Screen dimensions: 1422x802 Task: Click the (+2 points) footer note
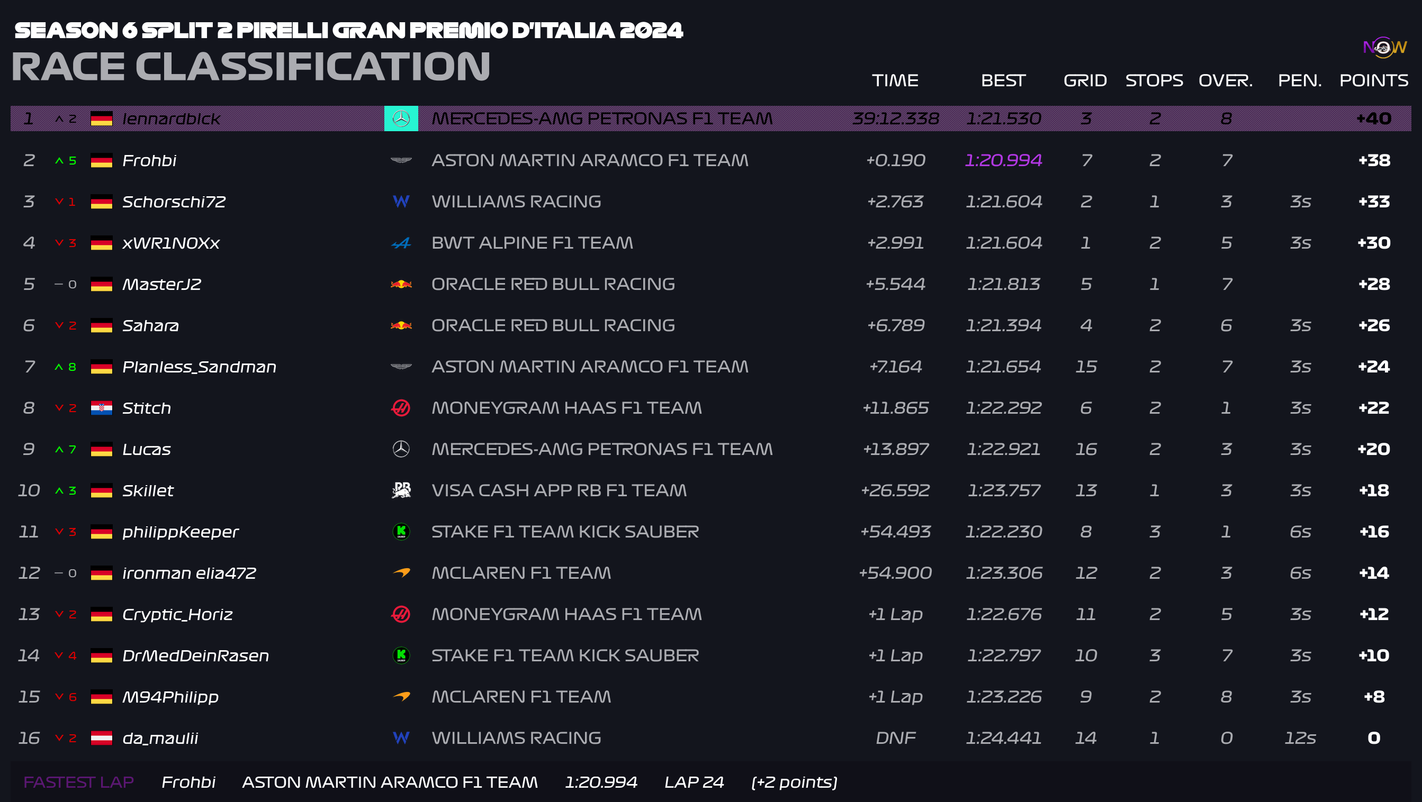click(794, 782)
